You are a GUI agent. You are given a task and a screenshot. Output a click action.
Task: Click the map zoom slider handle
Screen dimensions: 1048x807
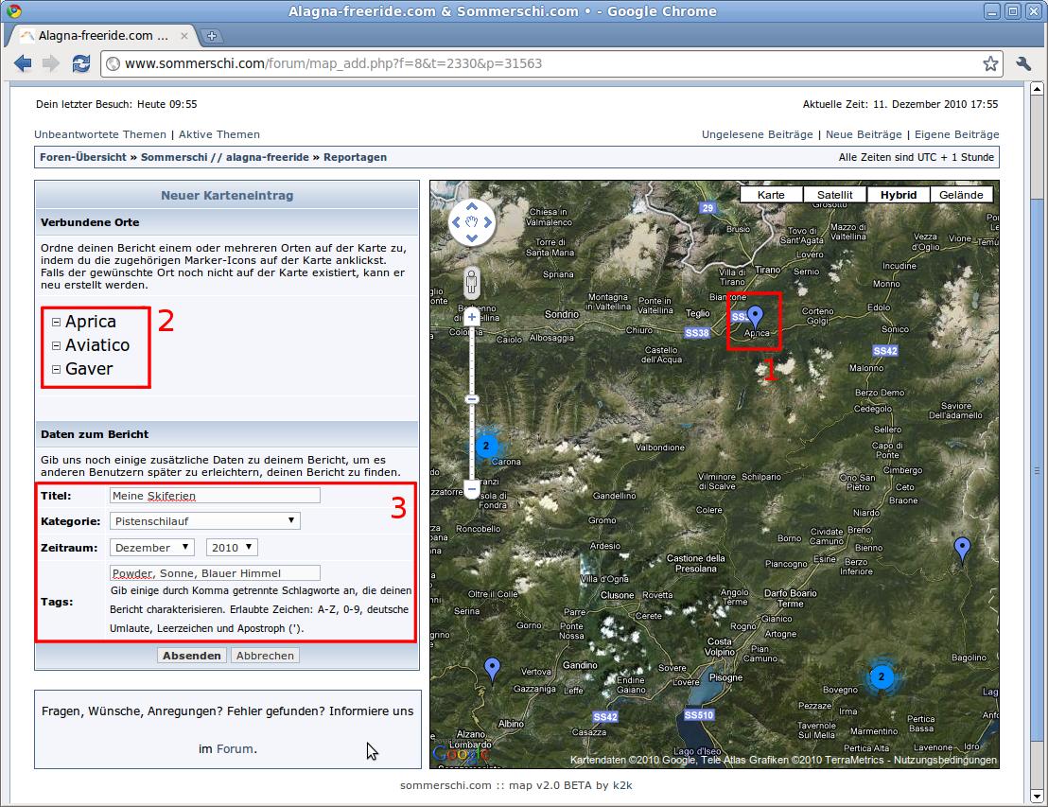(472, 399)
